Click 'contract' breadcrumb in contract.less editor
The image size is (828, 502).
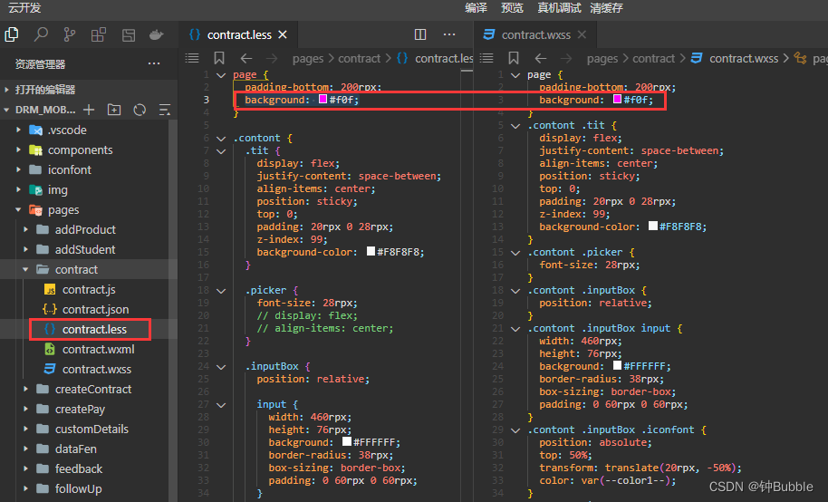click(359, 58)
